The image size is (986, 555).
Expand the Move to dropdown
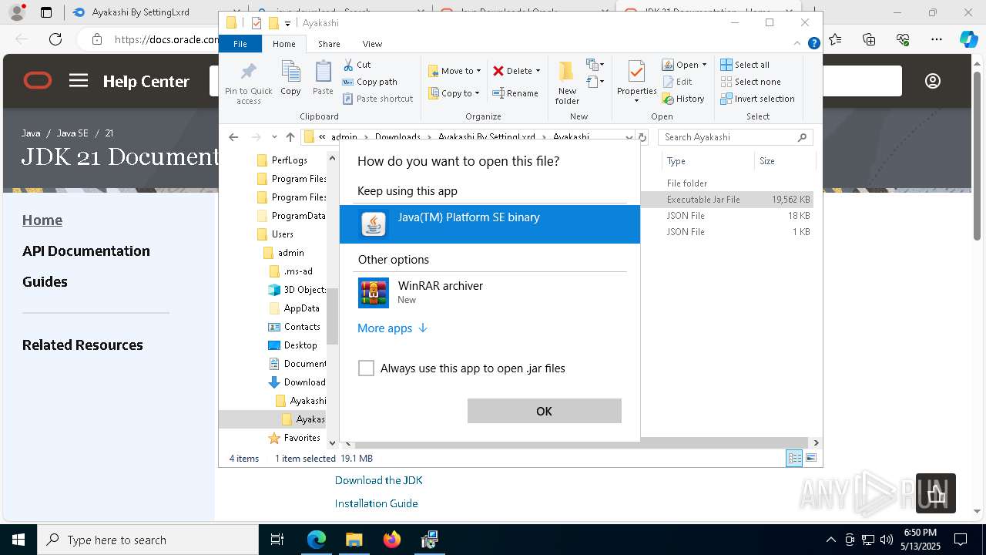(x=478, y=71)
